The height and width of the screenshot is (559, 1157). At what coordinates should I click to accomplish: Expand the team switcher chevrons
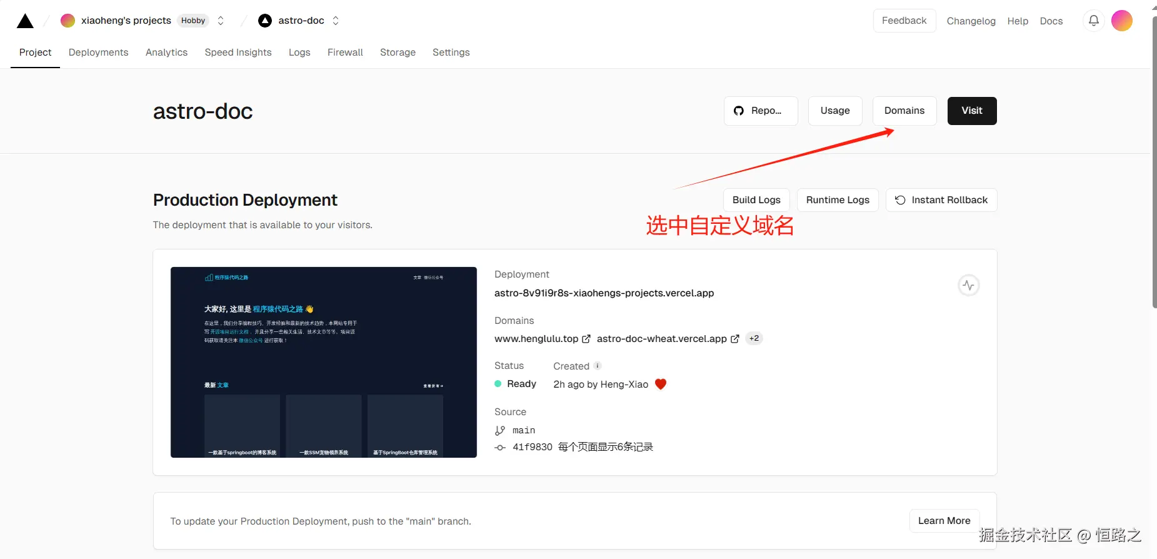[x=221, y=21]
